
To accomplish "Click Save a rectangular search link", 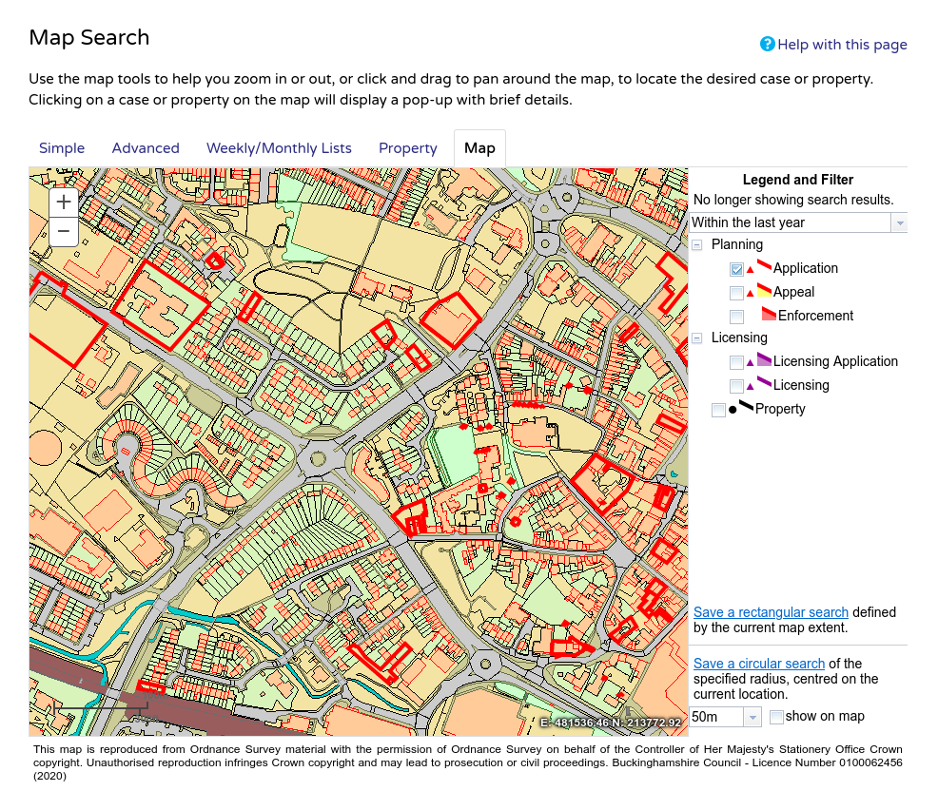I will point(771,612).
